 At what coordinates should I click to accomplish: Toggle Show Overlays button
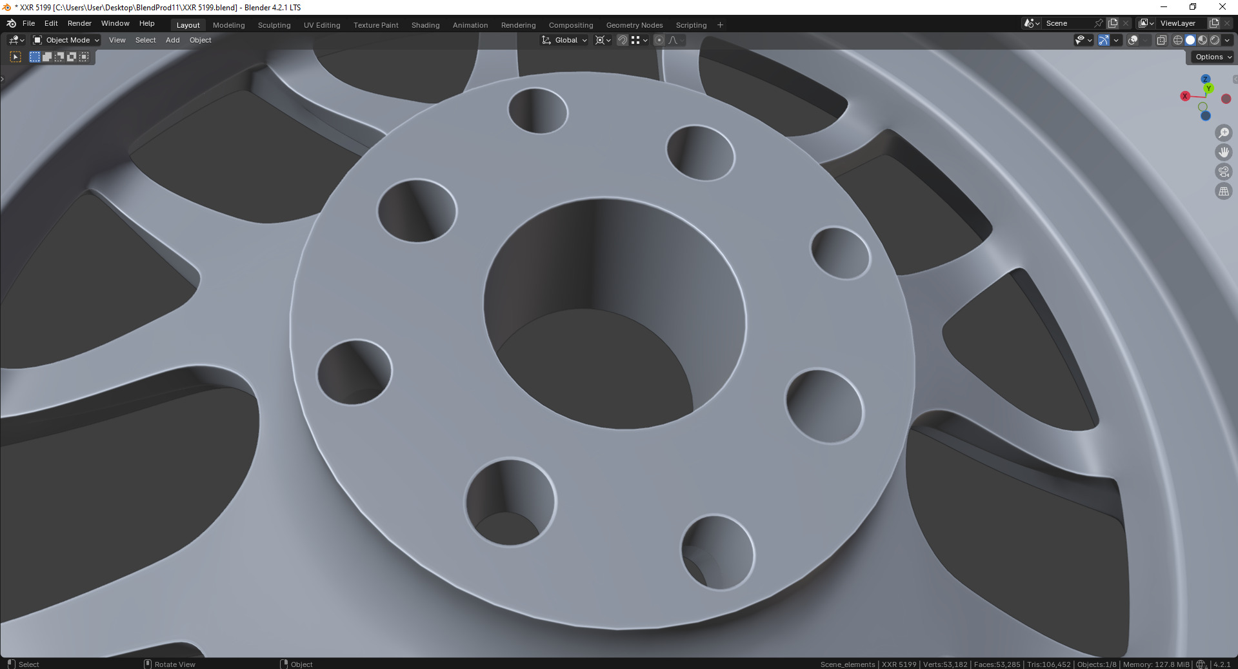tap(1132, 40)
